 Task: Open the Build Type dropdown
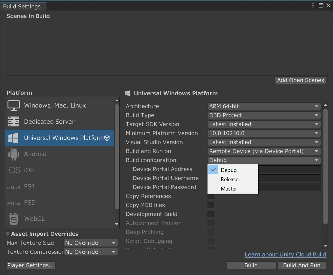pyautogui.click(x=264, y=115)
